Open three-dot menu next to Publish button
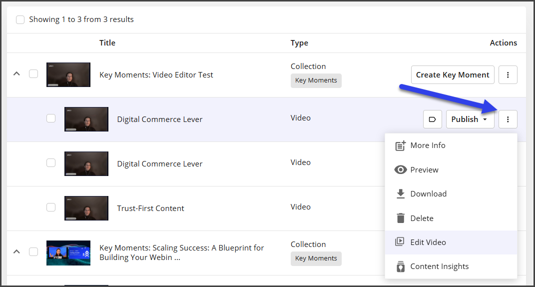 [x=508, y=119]
